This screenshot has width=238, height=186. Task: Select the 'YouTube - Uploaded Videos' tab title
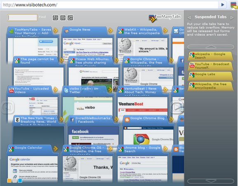32,90
